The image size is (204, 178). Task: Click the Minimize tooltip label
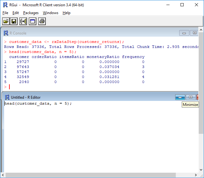pos(190,105)
